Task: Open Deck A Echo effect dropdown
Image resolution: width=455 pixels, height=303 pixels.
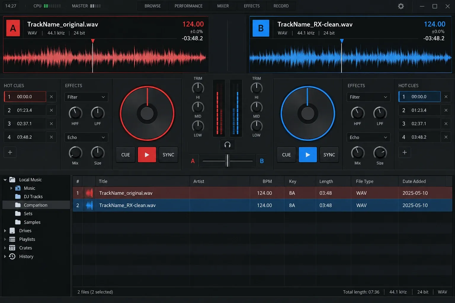Action: [x=86, y=137]
